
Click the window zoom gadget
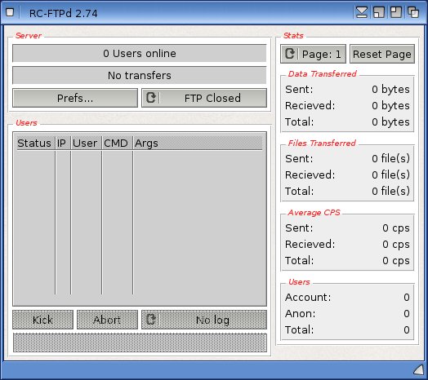coord(379,12)
